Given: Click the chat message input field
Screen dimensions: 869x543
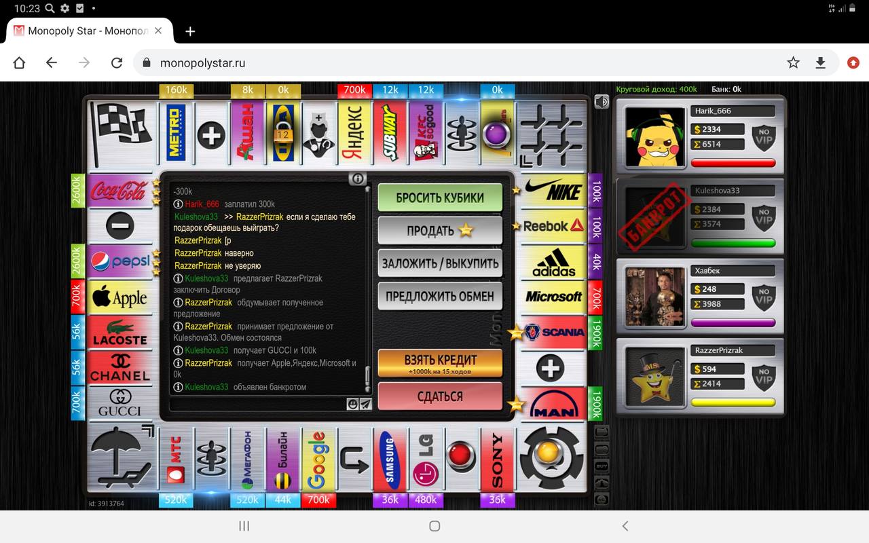Looking at the screenshot, I should pyautogui.click(x=258, y=405).
